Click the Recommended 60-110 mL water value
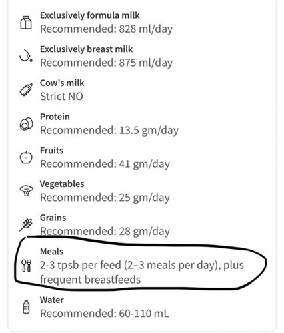This screenshot has height=333, width=284. coord(105,314)
